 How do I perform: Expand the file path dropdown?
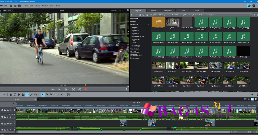[251, 15]
